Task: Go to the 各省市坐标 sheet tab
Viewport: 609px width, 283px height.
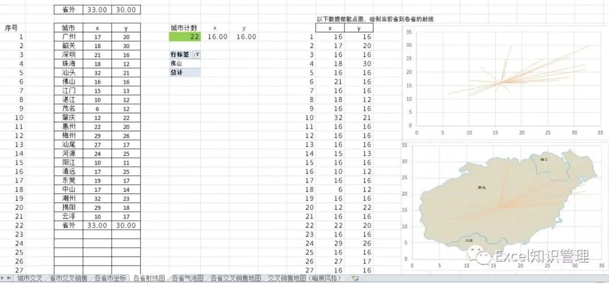Action: tap(111, 278)
